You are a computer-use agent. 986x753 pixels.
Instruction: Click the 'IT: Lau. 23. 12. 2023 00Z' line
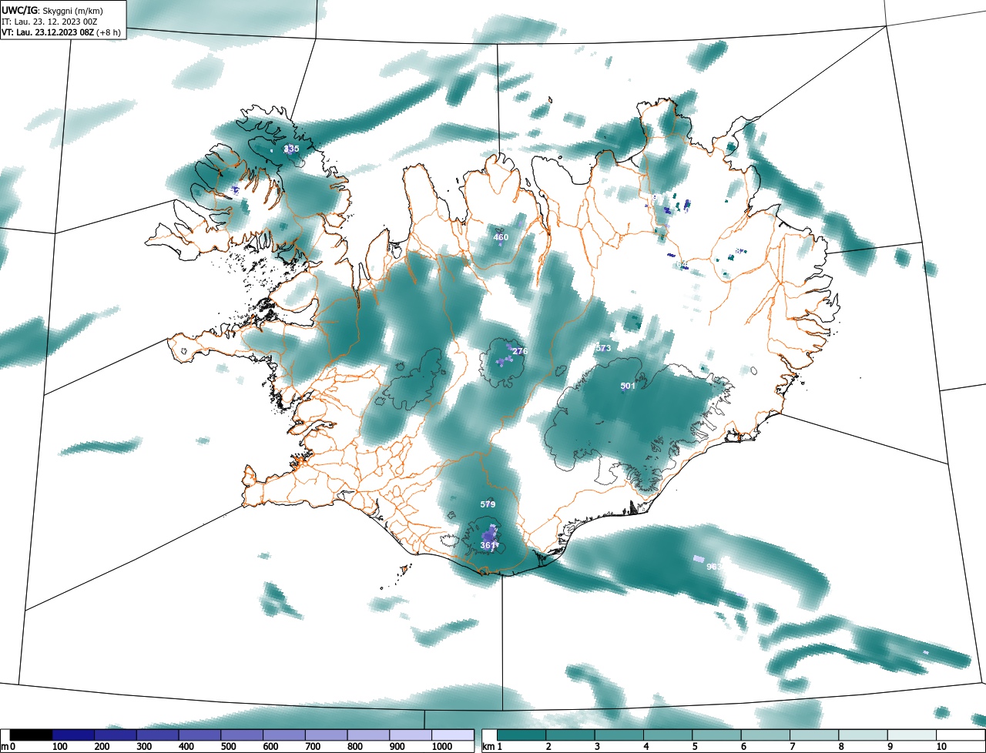(x=48, y=22)
